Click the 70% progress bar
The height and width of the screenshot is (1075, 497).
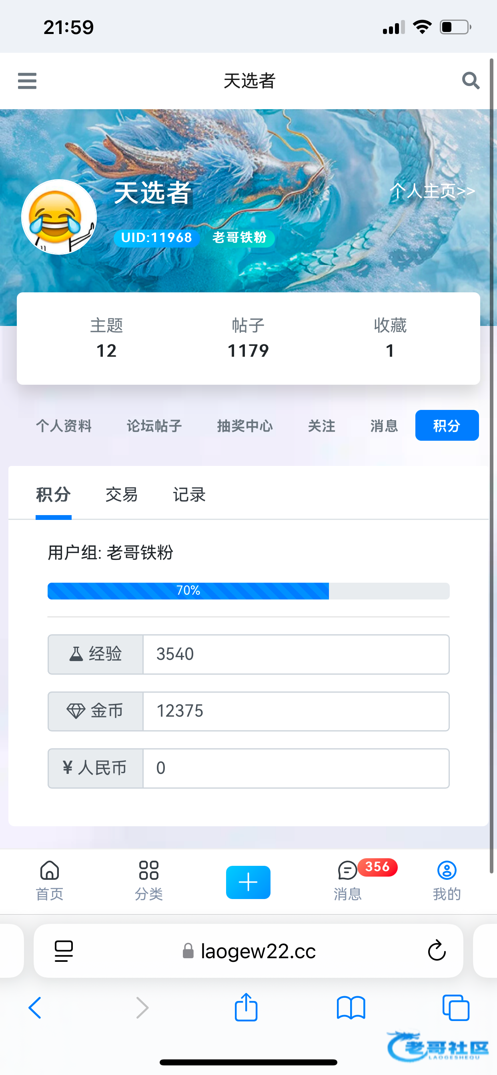click(248, 591)
